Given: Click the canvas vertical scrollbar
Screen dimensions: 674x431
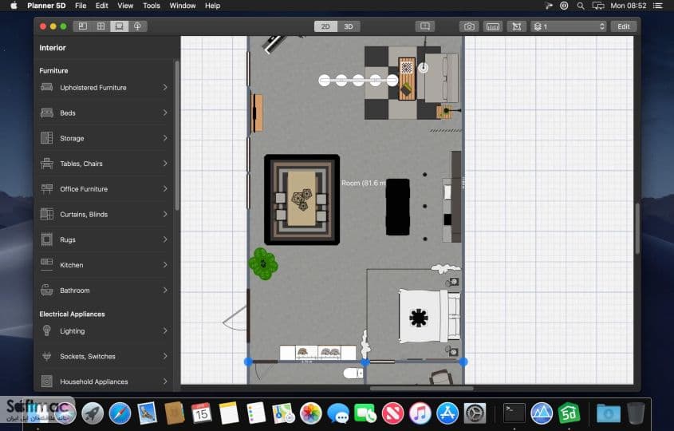Looking at the screenshot, I should click(x=637, y=228).
